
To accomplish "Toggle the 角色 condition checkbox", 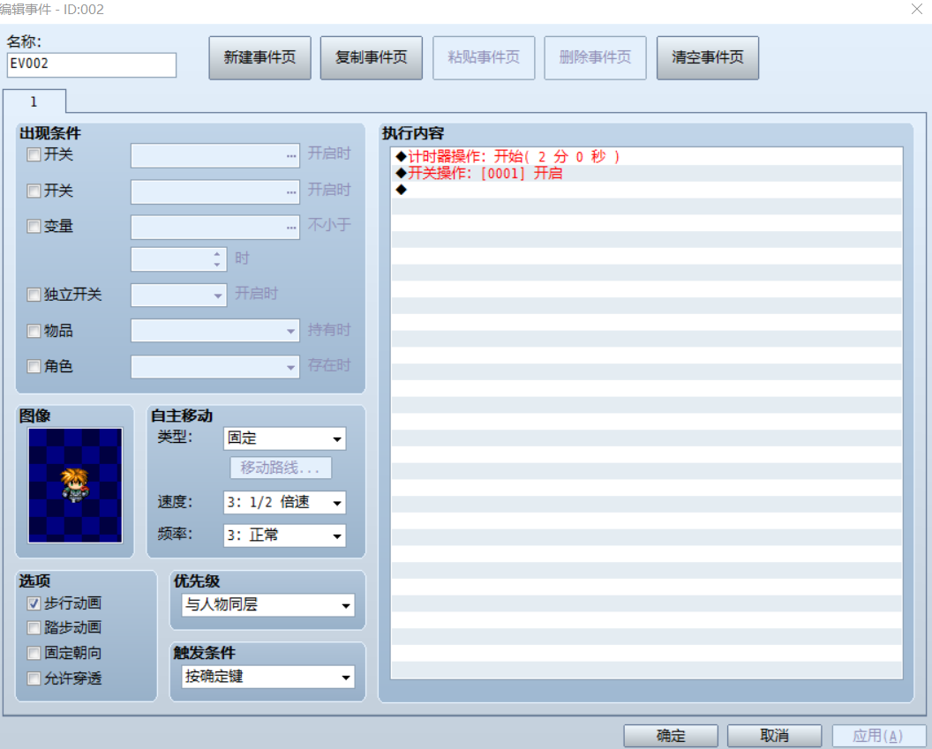I will click(x=34, y=366).
